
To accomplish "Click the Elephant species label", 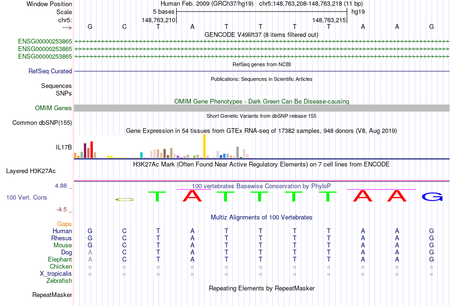I will point(60,259).
